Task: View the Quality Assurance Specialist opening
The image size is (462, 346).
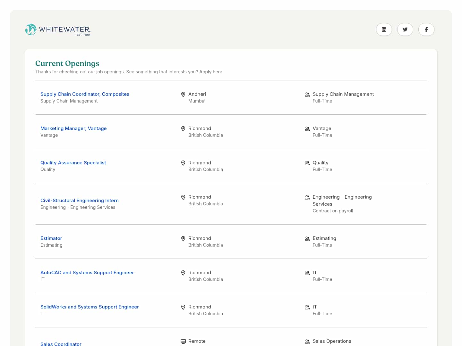Action: pos(73,163)
